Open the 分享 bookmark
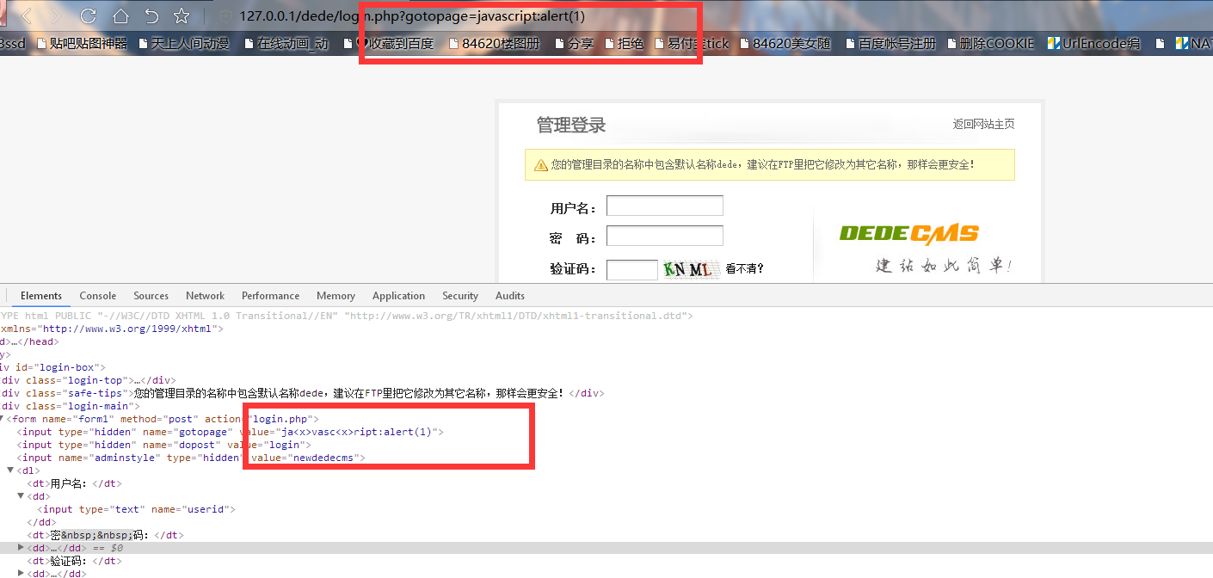Viewport: 1213px width, 578px height. click(x=574, y=43)
